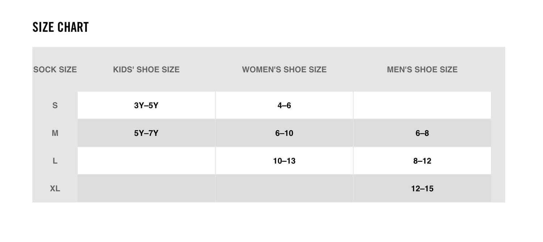Click the empty men's cell in S row
This screenshot has height=242, width=543.
pos(422,105)
